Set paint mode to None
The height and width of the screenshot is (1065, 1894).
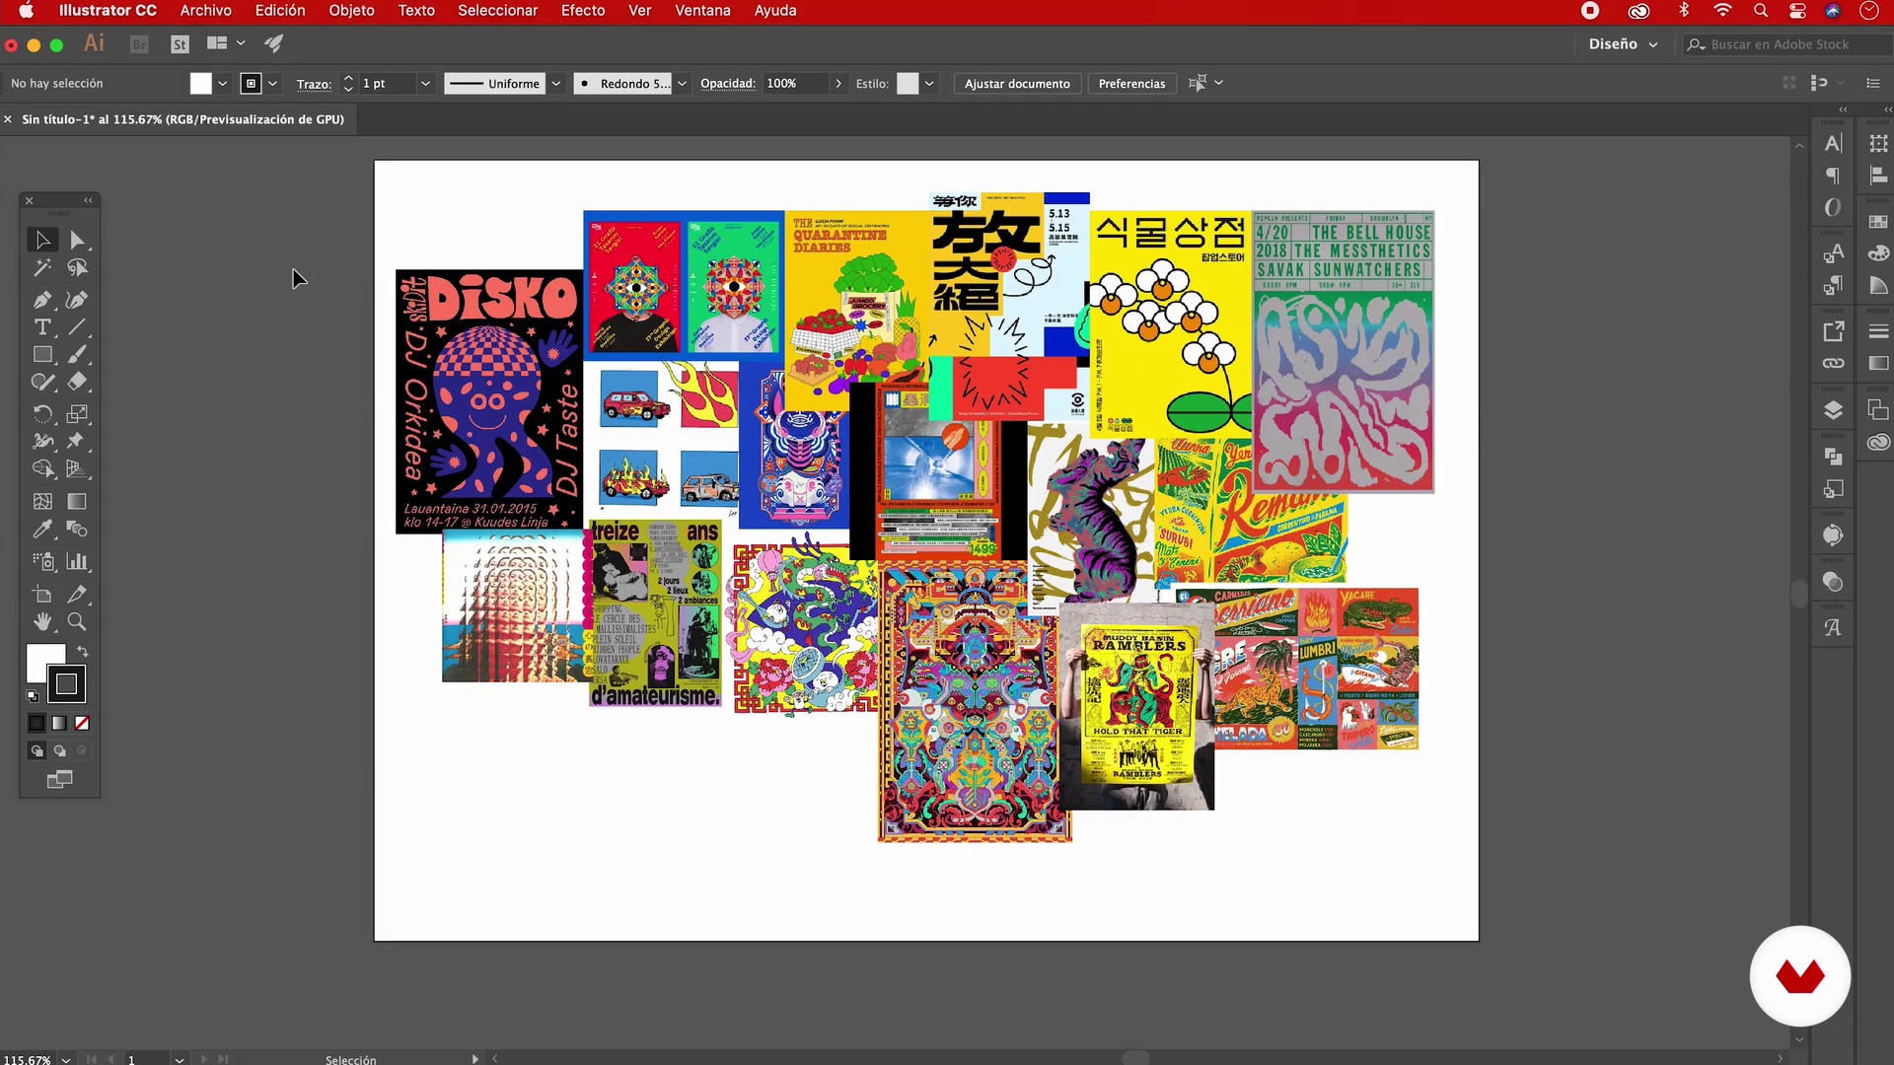[82, 723]
